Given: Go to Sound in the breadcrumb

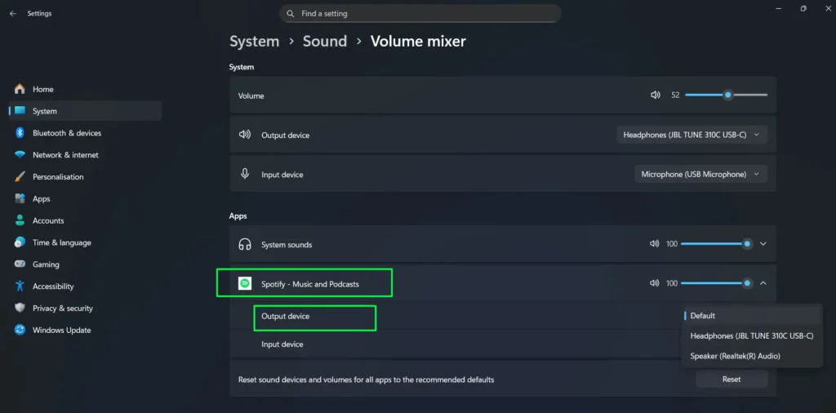Looking at the screenshot, I should (325, 41).
